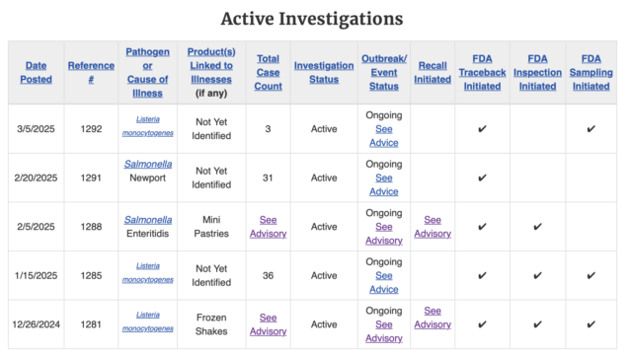Open Salmonella link in Newport row
Viewport: 632px width, 358px height.
[x=148, y=165]
